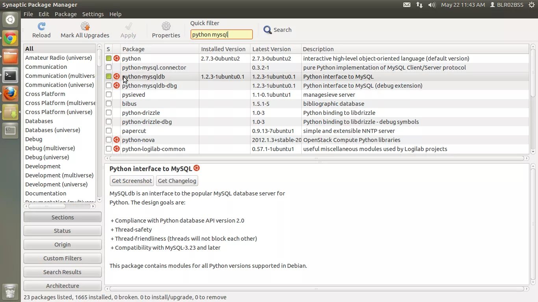Switch to Sections filter view
This screenshot has height=302, width=538.
pyautogui.click(x=63, y=217)
